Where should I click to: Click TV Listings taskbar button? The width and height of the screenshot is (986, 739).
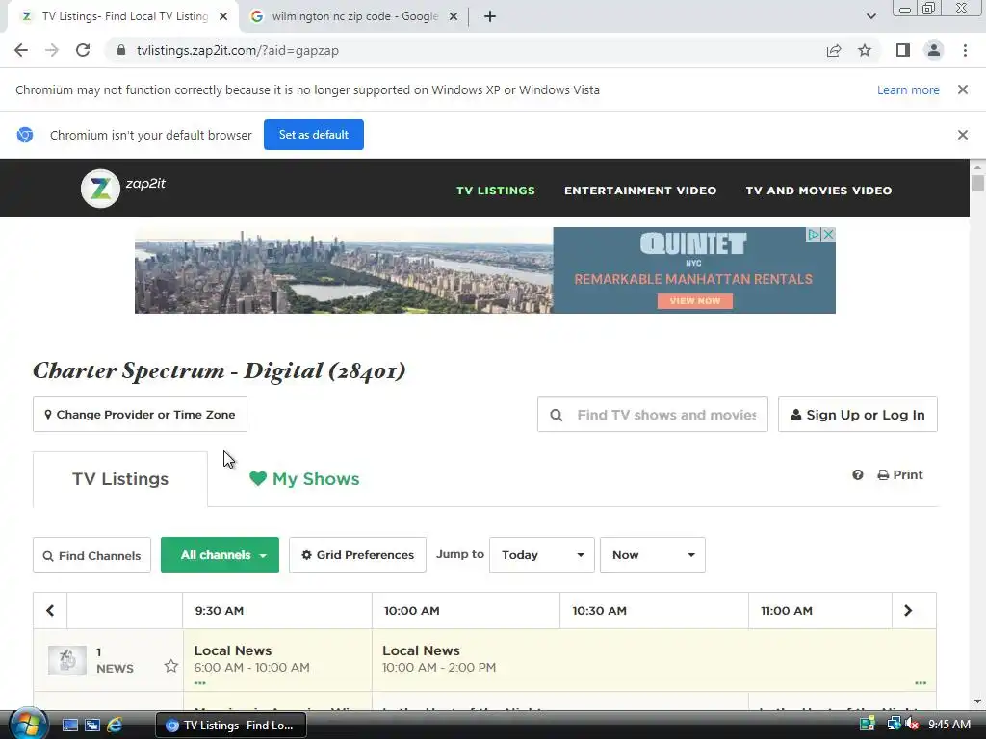[231, 726]
